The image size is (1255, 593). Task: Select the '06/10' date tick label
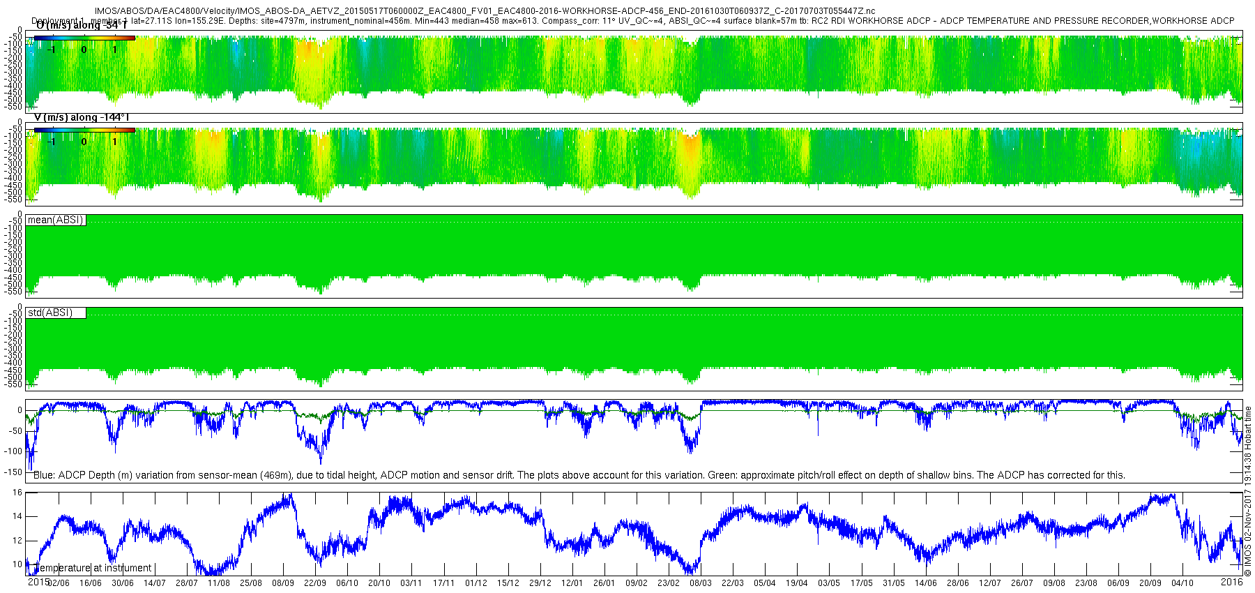coord(347,583)
